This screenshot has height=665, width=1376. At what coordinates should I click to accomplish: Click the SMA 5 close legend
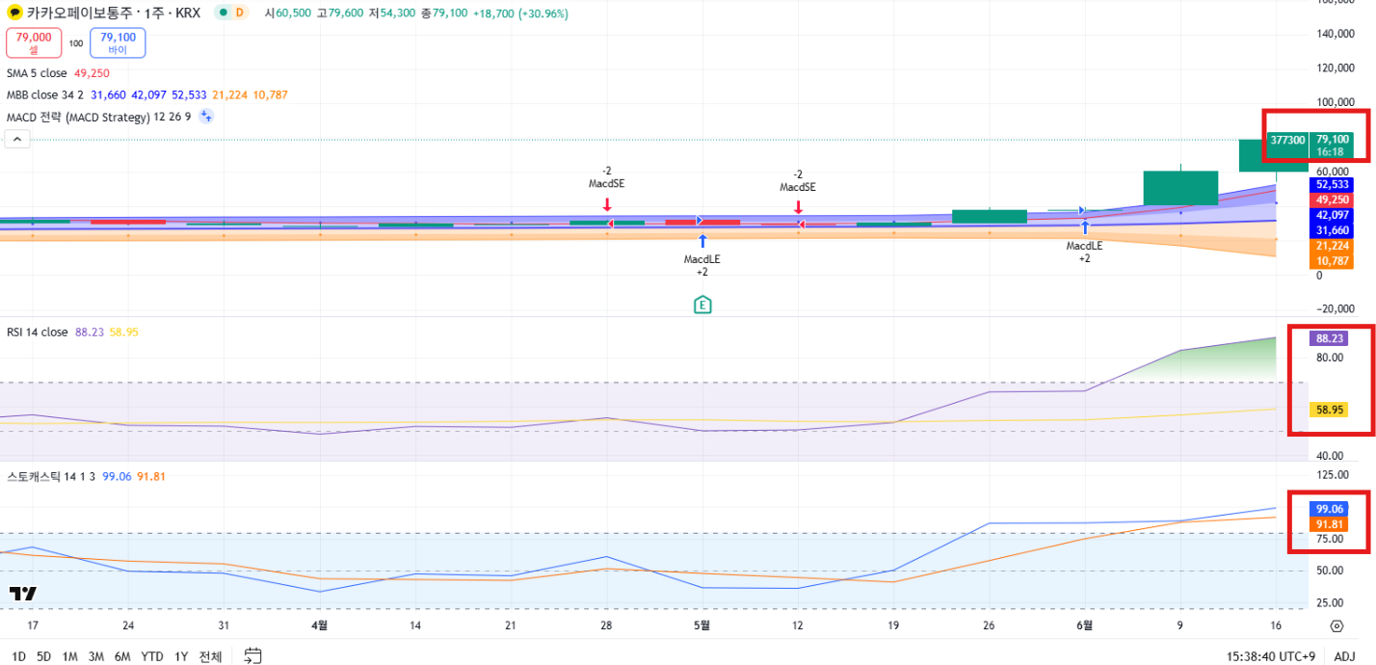[37, 73]
